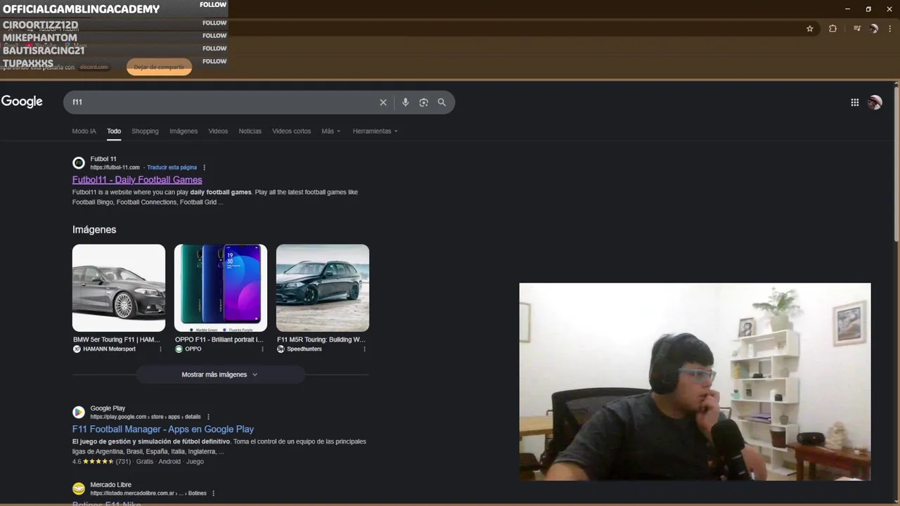The width and height of the screenshot is (900, 506).
Task: Open the Chrome three-dot menu
Action: 889,29
